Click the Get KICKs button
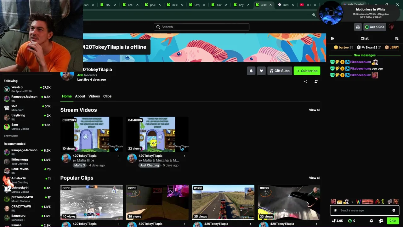The height and width of the screenshot is (227, 403). click(x=375, y=27)
